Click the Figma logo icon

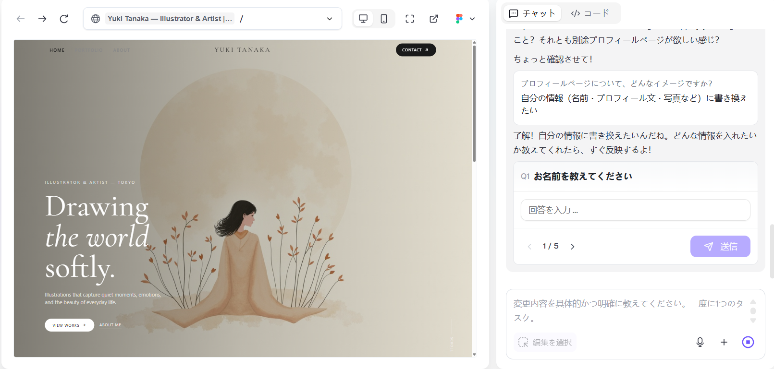[x=459, y=19]
